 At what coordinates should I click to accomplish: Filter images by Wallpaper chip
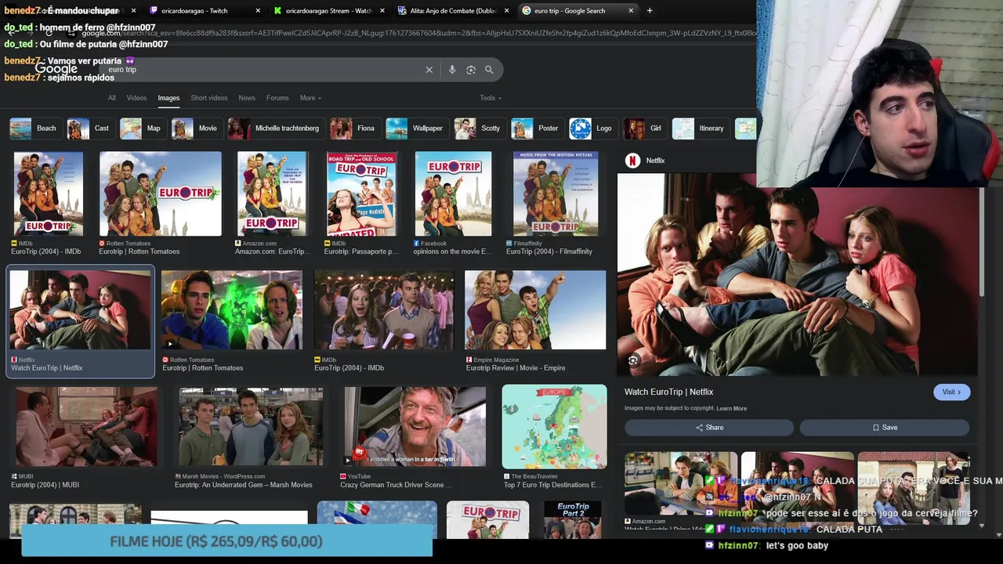click(416, 128)
